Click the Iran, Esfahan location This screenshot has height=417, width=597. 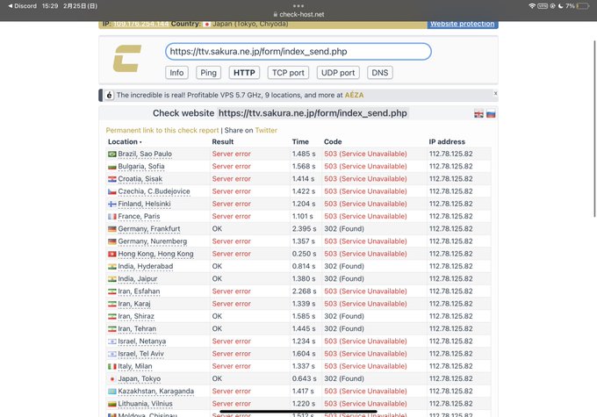pyautogui.click(x=139, y=291)
